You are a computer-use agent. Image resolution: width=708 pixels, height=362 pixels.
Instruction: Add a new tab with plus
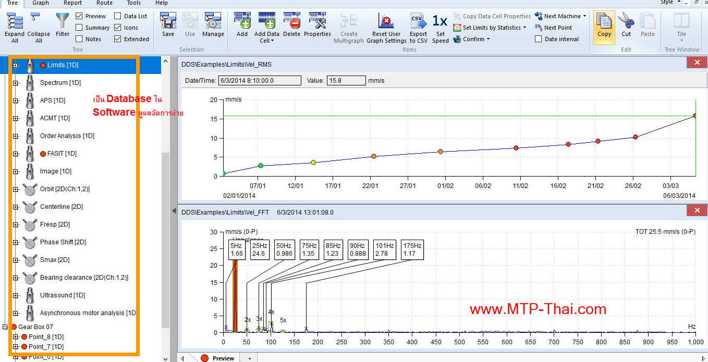coord(249,358)
